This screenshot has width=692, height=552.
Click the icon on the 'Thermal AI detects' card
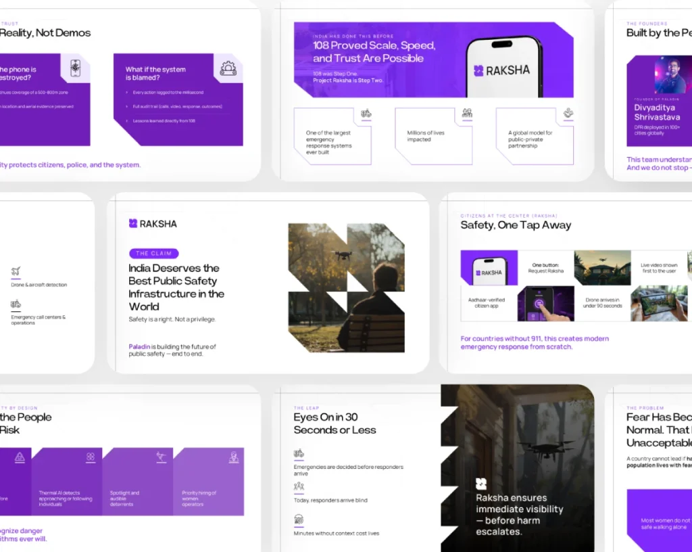click(x=91, y=457)
